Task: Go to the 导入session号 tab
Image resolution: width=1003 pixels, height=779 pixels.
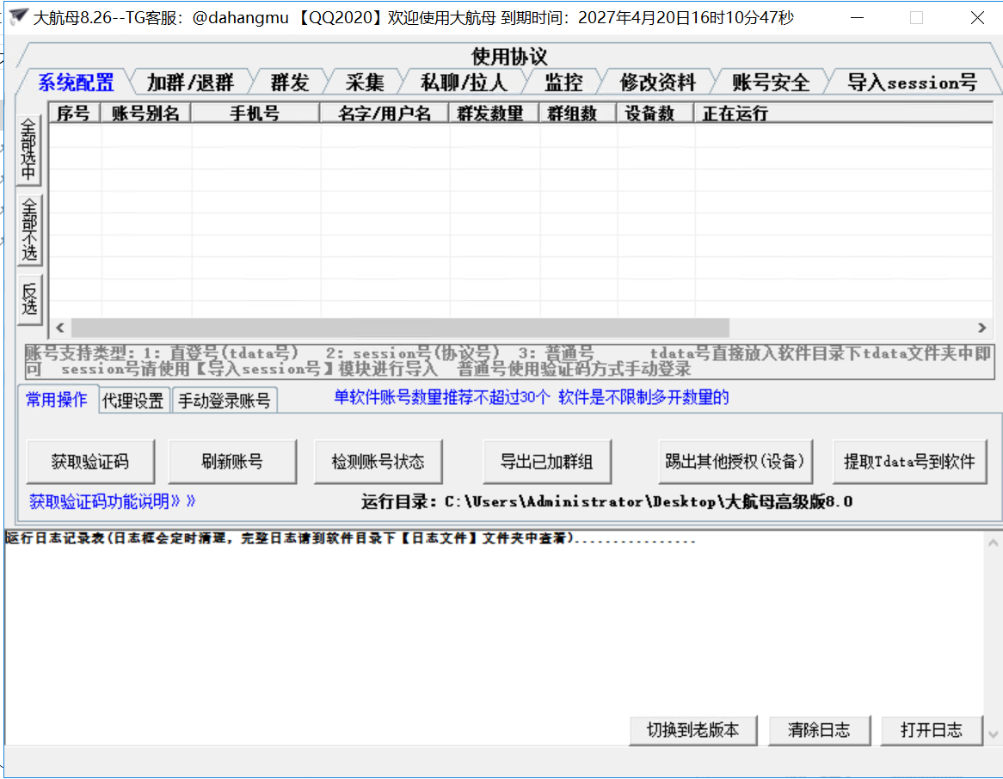Action: pyautogui.click(x=912, y=83)
